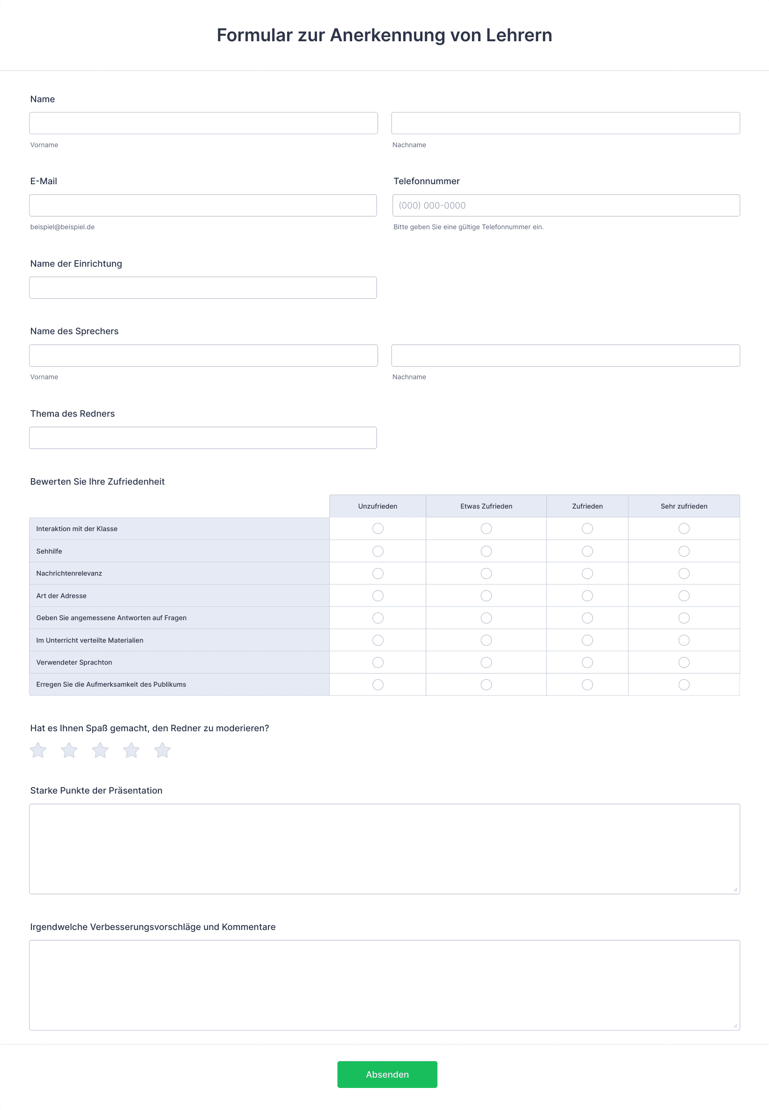Screen dimensions: 769x1110
Task: Choose the third rating star
Action: [x=100, y=750]
